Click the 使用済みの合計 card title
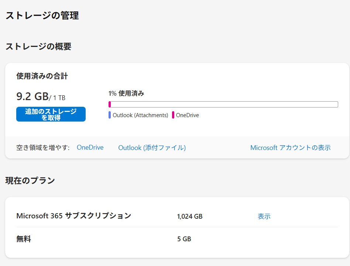 point(42,76)
